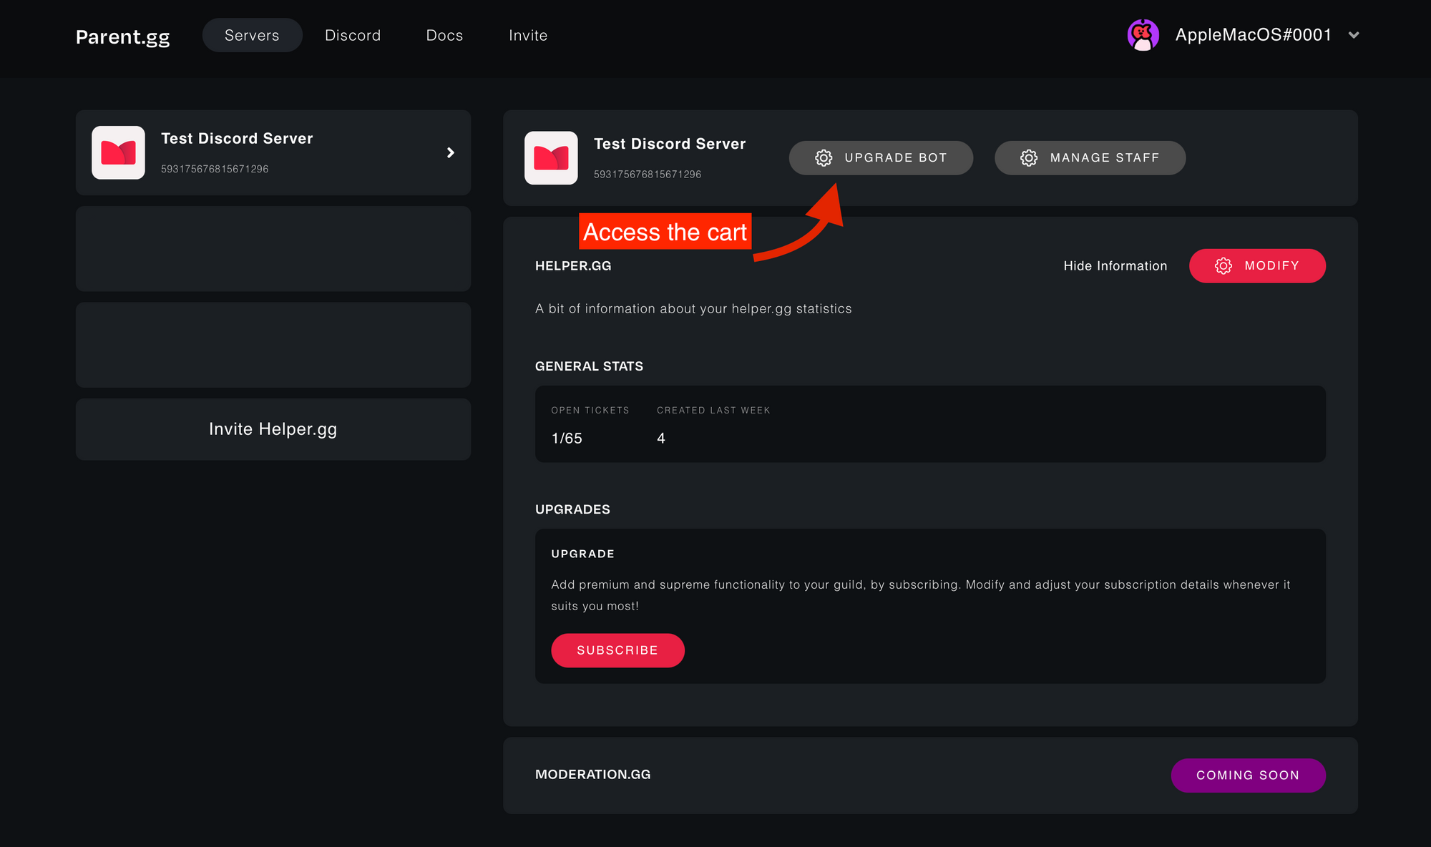The image size is (1431, 847).
Task: Click the helper.gg statistics description text
Action: coord(693,308)
